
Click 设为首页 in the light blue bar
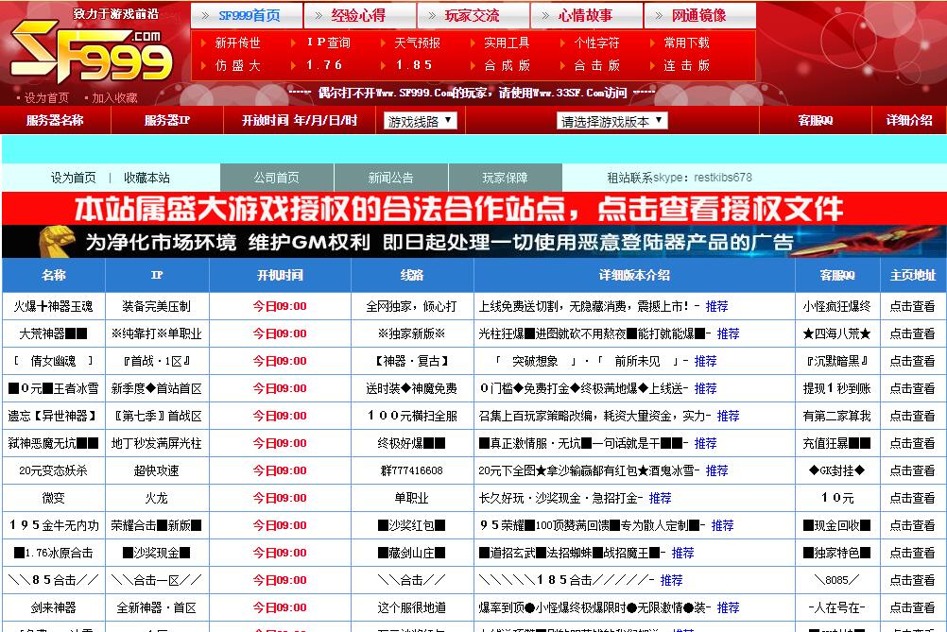(73, 178)
